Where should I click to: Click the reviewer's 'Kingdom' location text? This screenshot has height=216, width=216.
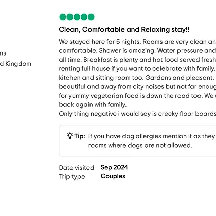click(18, 64)
